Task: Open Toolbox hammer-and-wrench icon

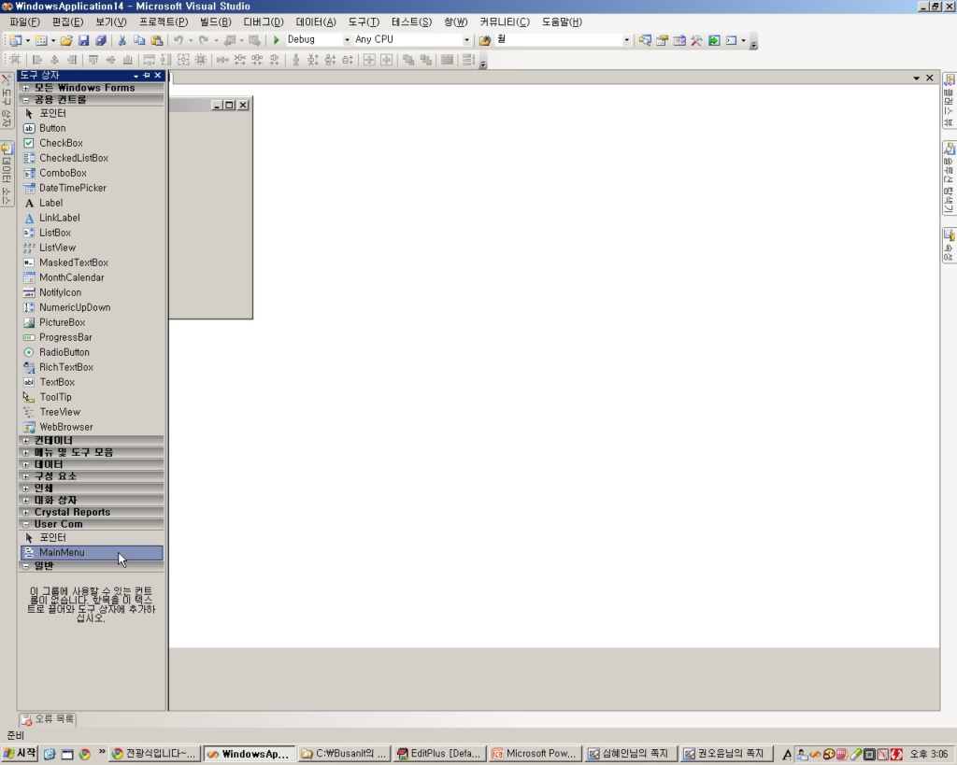Action: 696,40
